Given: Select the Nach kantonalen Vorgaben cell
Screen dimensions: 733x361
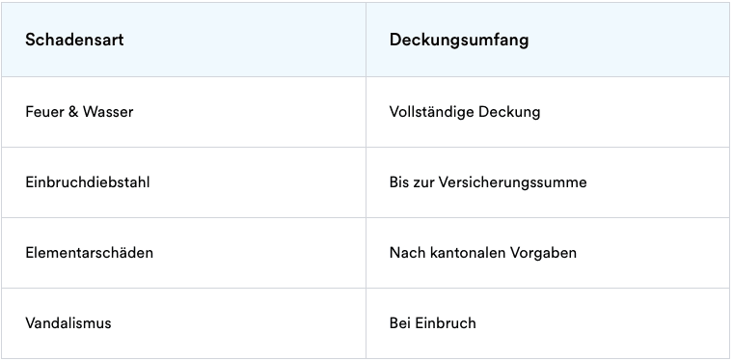Looking at the screenshot, I should [548, 253].
